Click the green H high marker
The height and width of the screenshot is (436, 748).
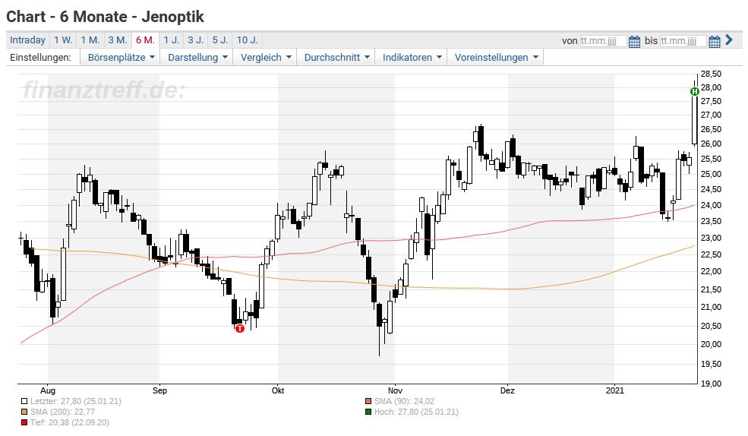click(695, 91)
